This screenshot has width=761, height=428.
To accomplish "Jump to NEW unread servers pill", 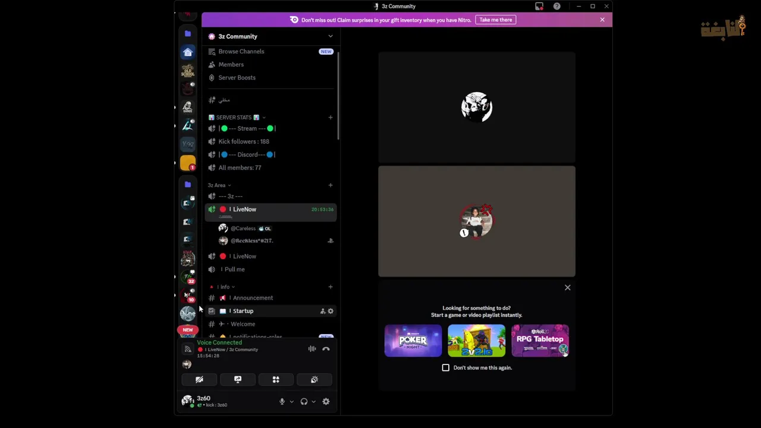I will pyautogui.click(x=188, y=330).
